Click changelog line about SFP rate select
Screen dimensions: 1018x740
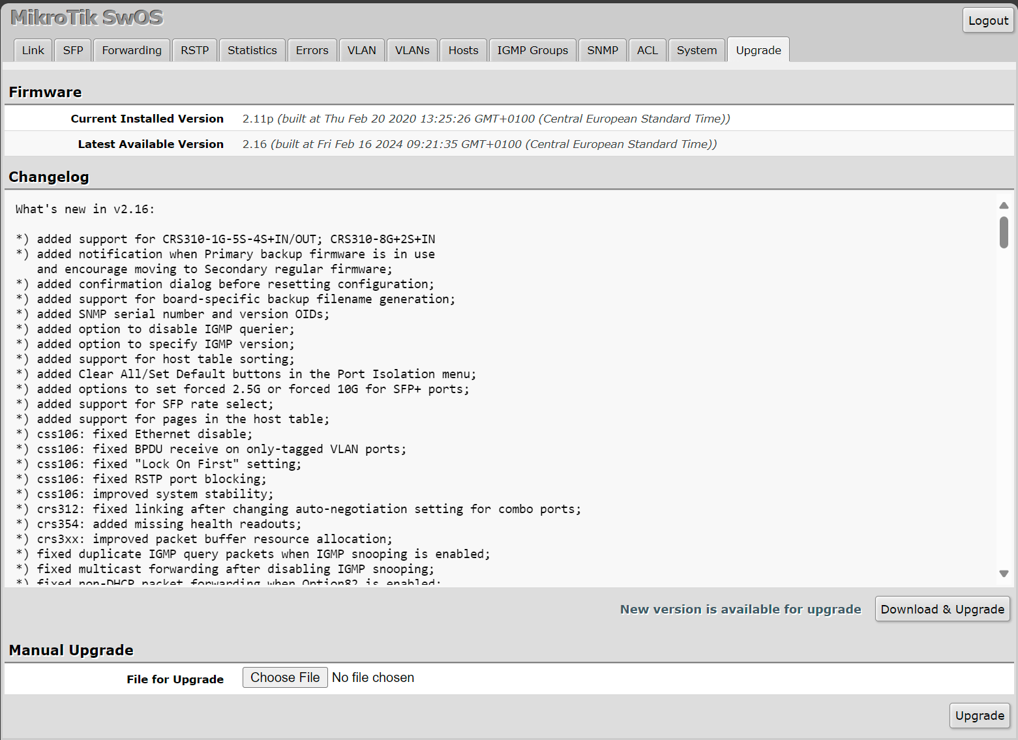(x=145, y=404)
